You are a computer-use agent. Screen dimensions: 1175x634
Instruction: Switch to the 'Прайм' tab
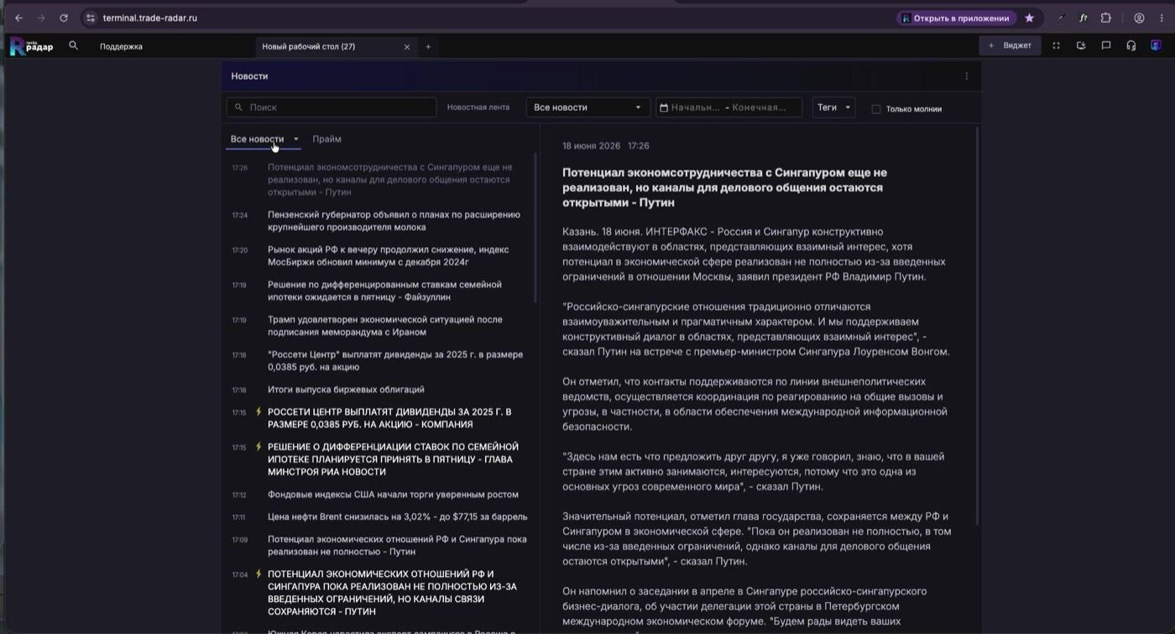[326, 139]
